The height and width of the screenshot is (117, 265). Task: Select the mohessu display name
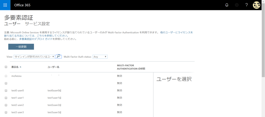16,76
